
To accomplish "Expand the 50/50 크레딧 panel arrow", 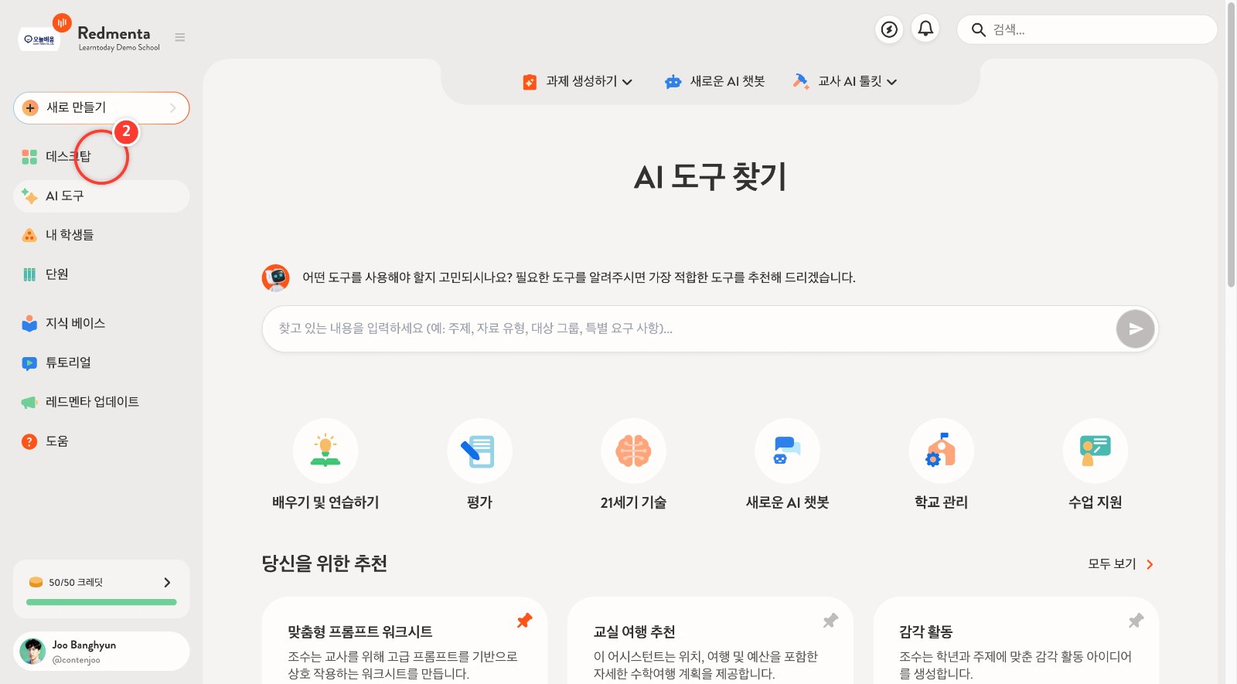I will (x=167, y=583).
